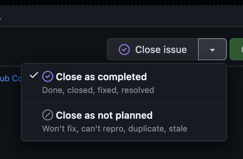The image size is (243, 159).
Task: Click the green button at right edge
Action: (x=236, y=49)
